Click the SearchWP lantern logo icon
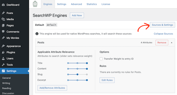The width and height of the screenshot is (177, 95). point(35,4)
